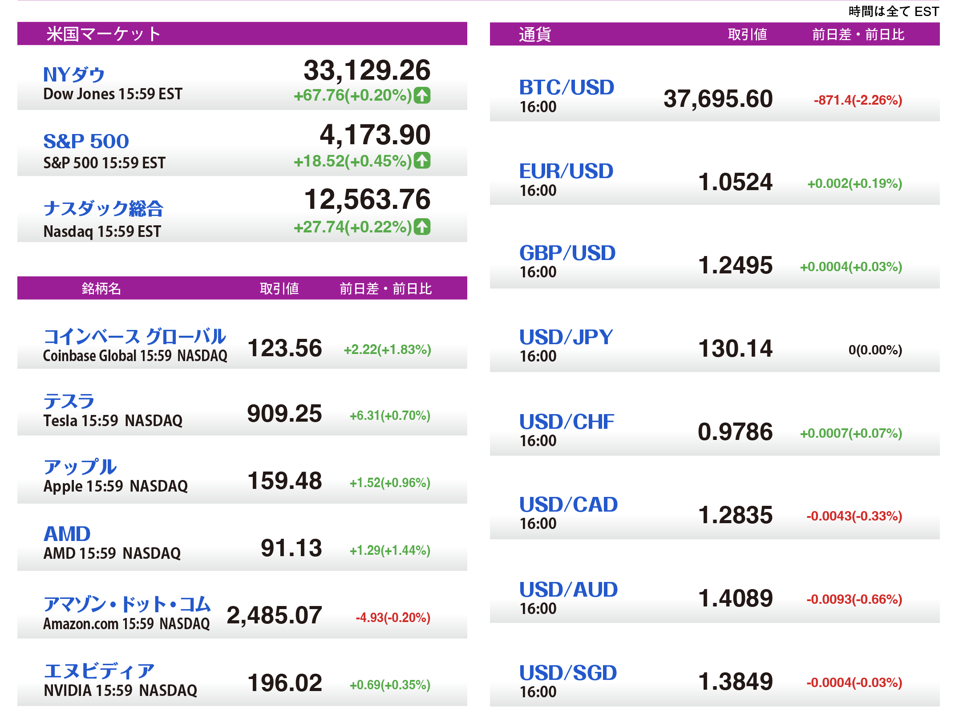Open the S&P 500 index link
This screenshot has height=724, width=955.
pos(86,141)
